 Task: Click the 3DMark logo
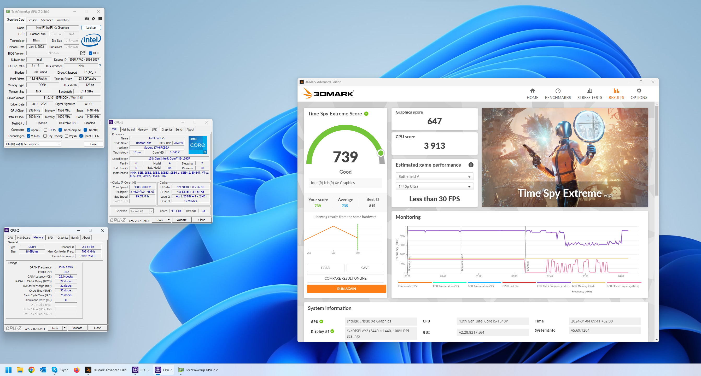(328, 93)
